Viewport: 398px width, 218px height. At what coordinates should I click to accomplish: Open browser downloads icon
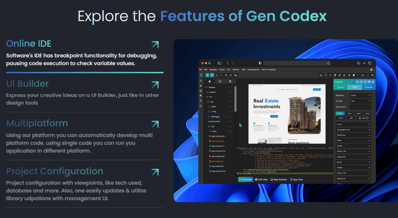coord(358,63)
